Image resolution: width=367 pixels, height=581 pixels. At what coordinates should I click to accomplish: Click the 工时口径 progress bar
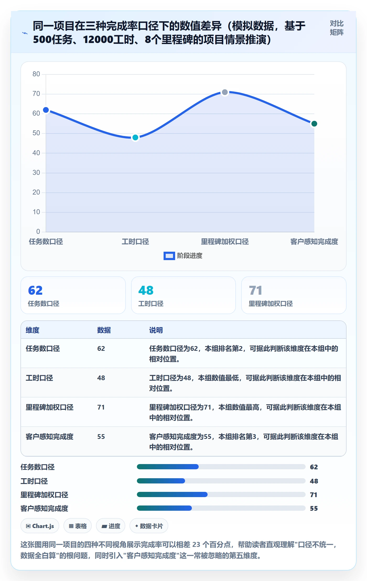pyautogui.click(x=221, y=481)
